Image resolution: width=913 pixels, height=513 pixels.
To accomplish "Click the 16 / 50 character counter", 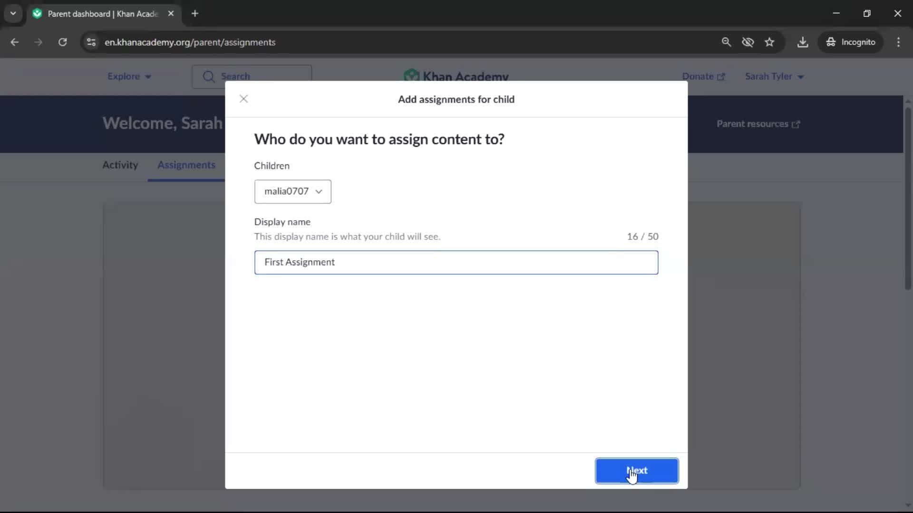I will coord(642,237).
